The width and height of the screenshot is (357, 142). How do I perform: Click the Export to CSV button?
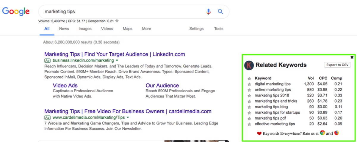pyautogui.click(x=337, y=65)
